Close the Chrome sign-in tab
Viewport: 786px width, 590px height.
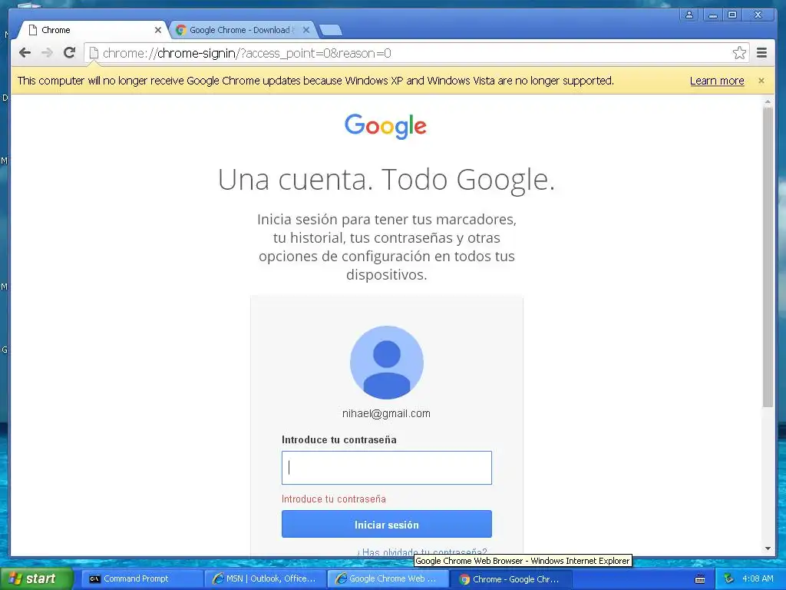pyautogui.click(x=158, y=30)
